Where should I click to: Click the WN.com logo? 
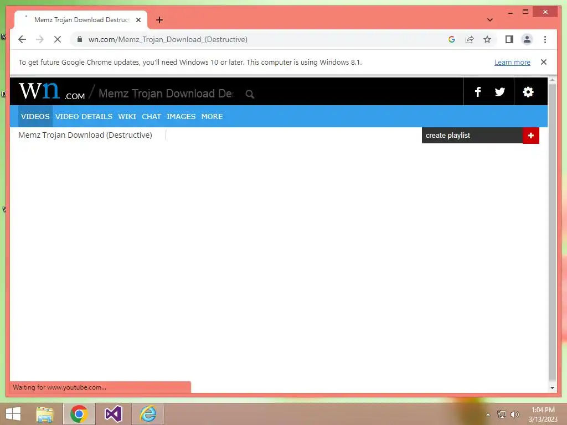pyautogui.click(x=51, y=91)
